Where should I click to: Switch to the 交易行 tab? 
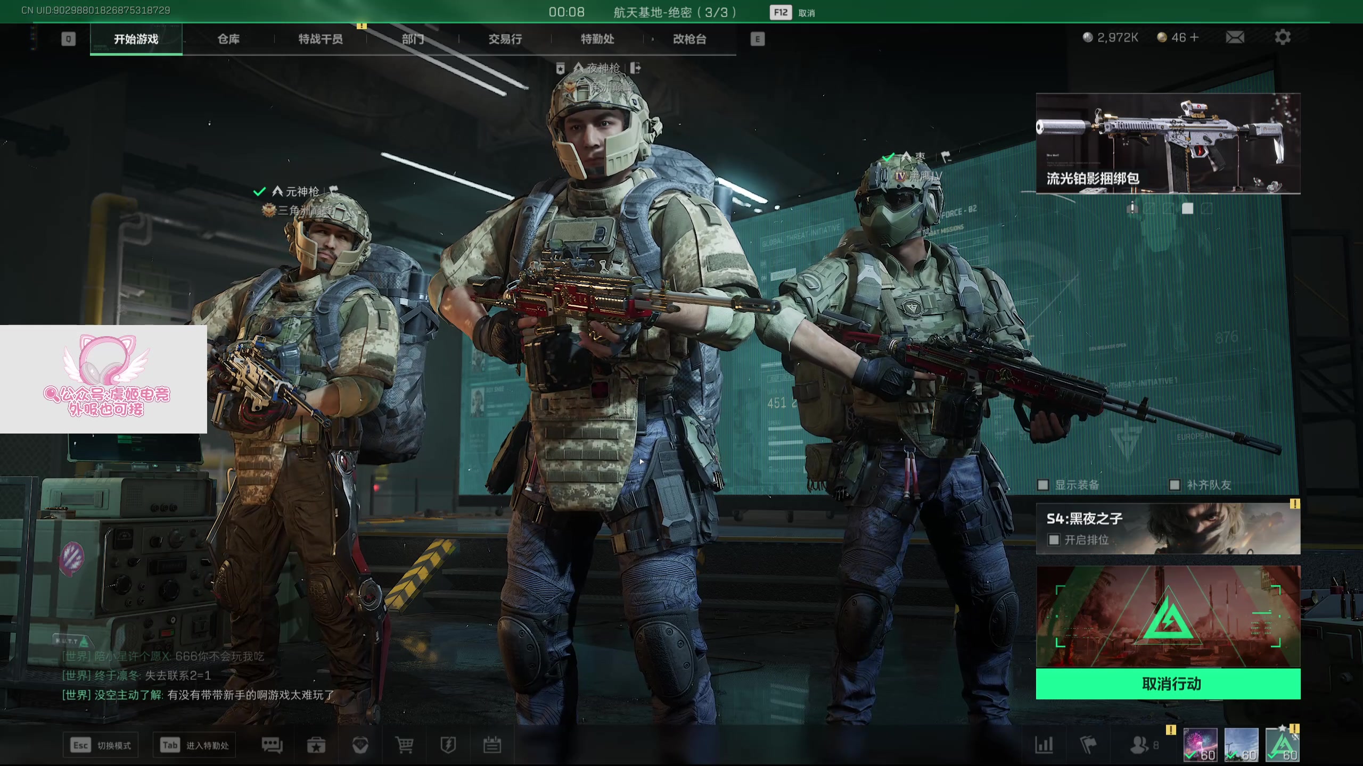(505, 39)
